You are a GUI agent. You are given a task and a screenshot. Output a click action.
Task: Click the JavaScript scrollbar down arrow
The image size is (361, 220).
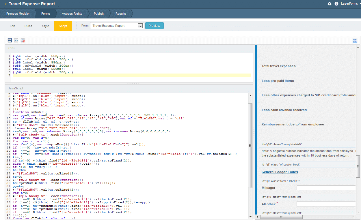coord(250,217)
